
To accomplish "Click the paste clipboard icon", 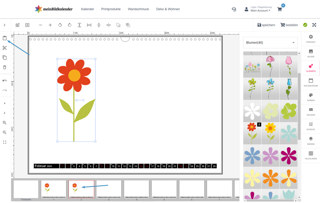I will (4, 38).
